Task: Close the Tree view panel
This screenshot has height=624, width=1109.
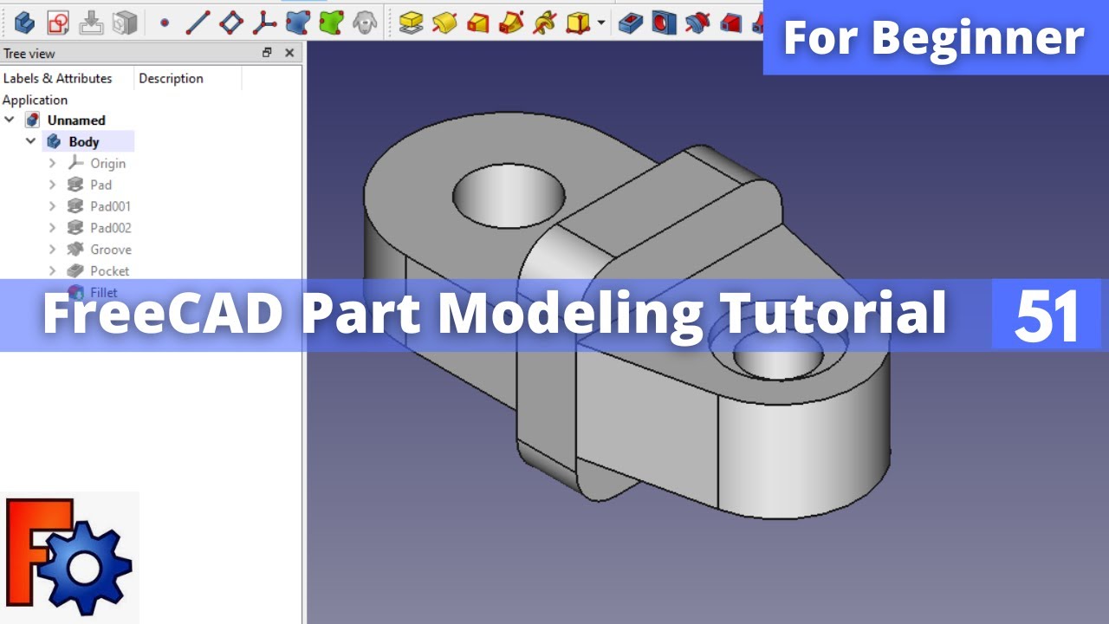Action: click(289, 53)
